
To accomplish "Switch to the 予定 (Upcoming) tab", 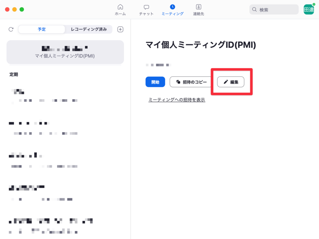I will tap(42, 29).
